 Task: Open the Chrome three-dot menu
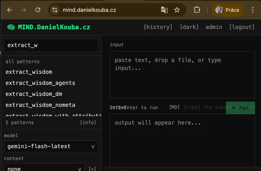tap(252, 10)
